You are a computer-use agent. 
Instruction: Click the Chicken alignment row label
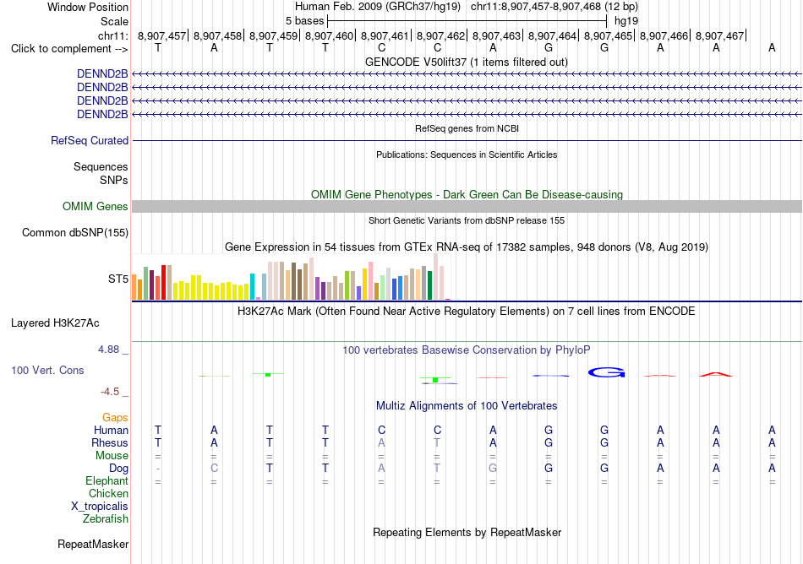(x=108, y=493)
